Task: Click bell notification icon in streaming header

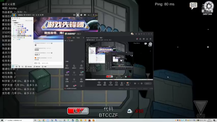Action: (x=147, y=39)
